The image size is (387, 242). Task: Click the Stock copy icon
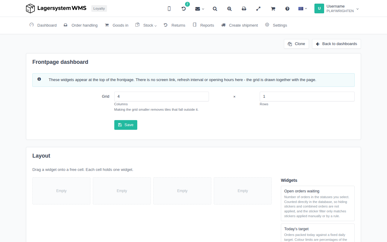137,25
